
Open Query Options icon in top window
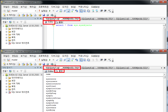[65, 11]
